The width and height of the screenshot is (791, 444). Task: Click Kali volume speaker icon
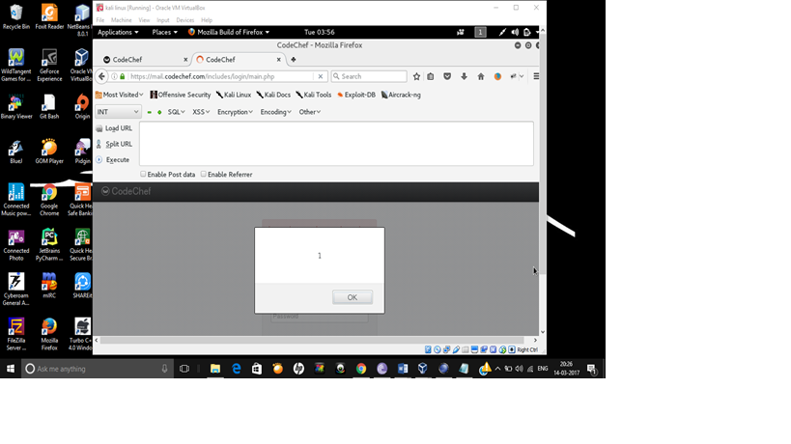tap(515, 32)
